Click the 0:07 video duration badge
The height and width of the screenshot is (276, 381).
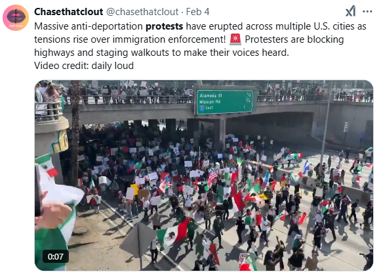(x=55, y=256)
